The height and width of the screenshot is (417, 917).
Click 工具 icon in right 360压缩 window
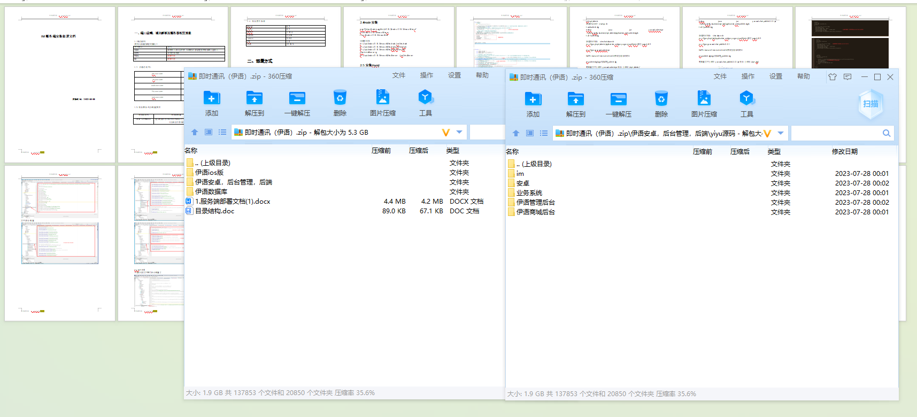click(747, 99)
